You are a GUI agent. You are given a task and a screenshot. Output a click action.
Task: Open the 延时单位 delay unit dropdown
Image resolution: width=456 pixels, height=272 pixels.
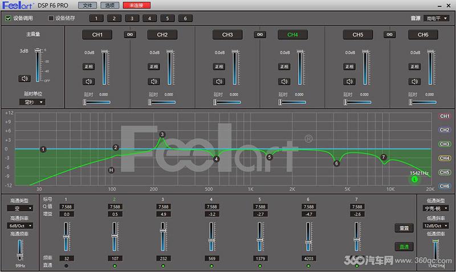point(32,102)
